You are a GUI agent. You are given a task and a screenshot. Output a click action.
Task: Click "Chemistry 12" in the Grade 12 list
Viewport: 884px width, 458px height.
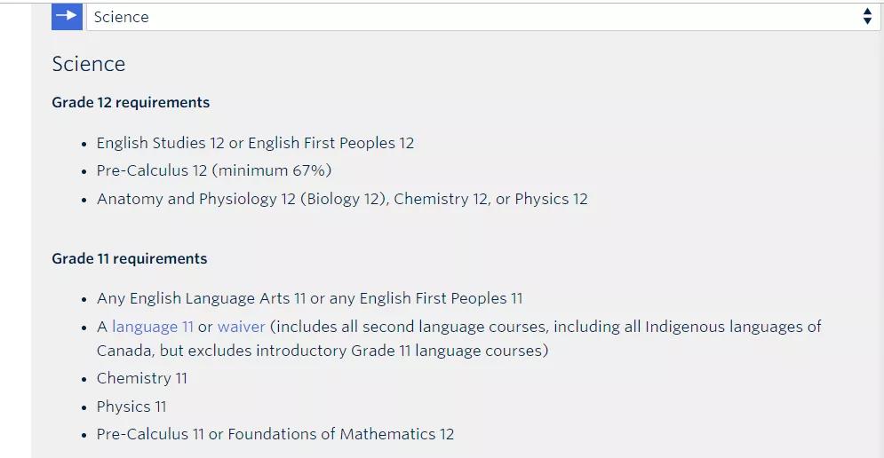click(441, 199)
